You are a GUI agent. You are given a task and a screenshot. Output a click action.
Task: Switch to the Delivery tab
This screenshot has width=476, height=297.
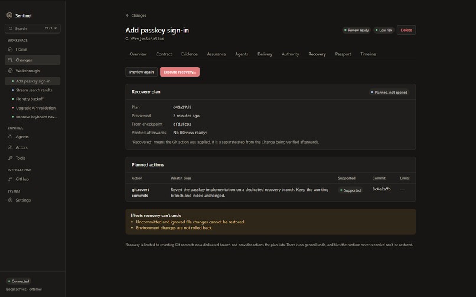coord(265,54)
